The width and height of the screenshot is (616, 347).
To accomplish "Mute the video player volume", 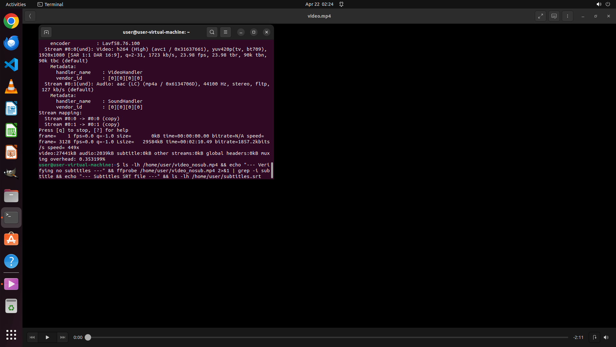I will tap(606, 337).
